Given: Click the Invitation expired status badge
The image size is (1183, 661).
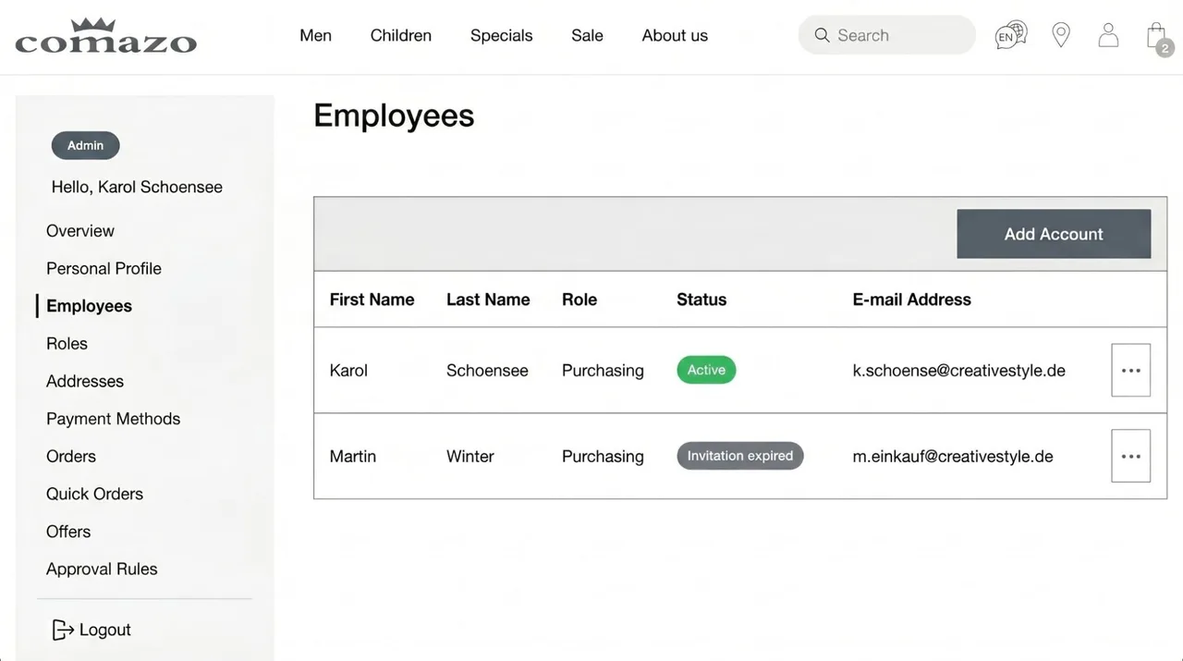Looking at the screenshot, I should click(740, 456).
